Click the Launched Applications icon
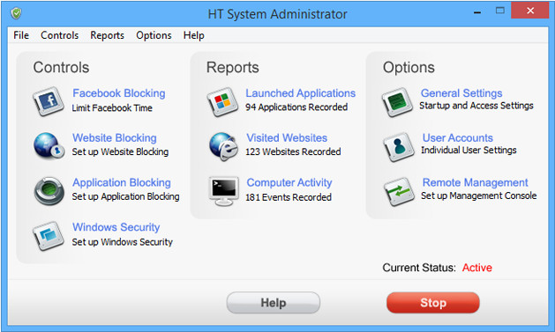The image size is (555, 332). (x=222, y=102)
